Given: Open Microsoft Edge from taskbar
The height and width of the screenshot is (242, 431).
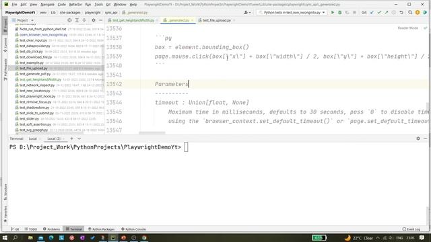Looking at the screenshot, I should click(x=51, y=237).
